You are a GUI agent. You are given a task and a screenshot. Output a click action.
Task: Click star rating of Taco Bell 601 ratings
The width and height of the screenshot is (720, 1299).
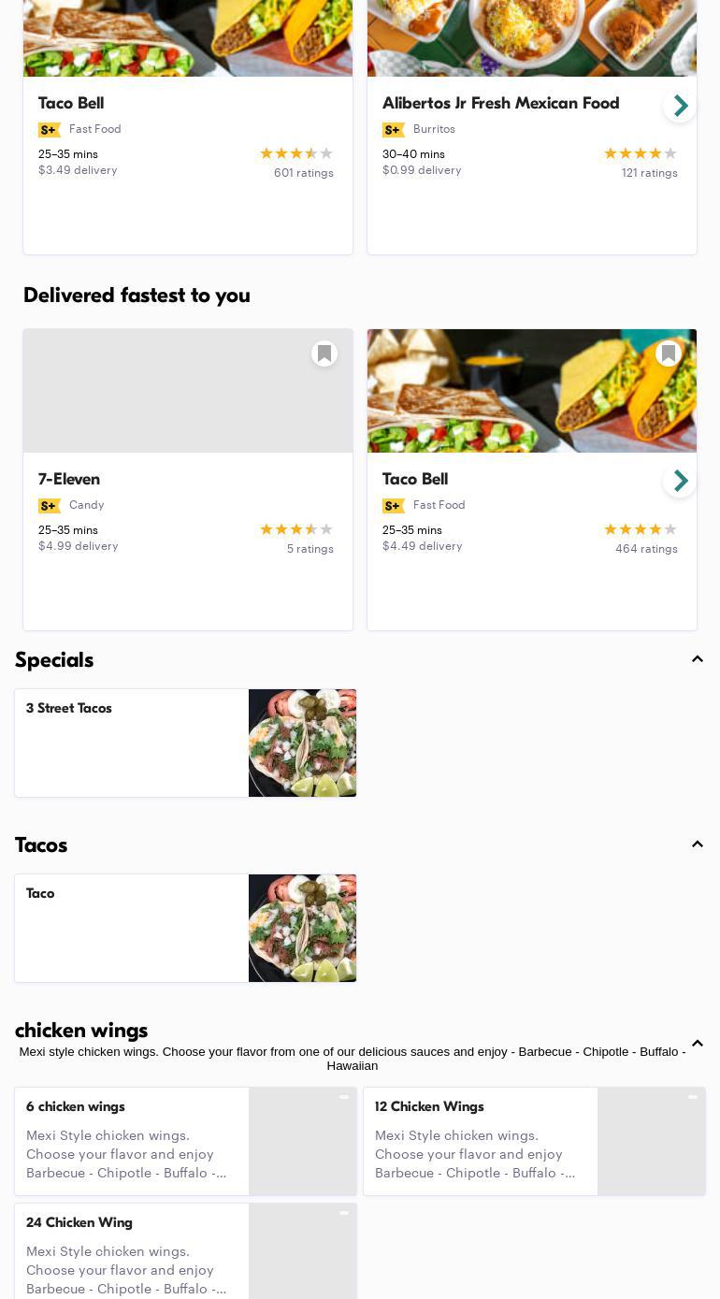tap(296, 153)
